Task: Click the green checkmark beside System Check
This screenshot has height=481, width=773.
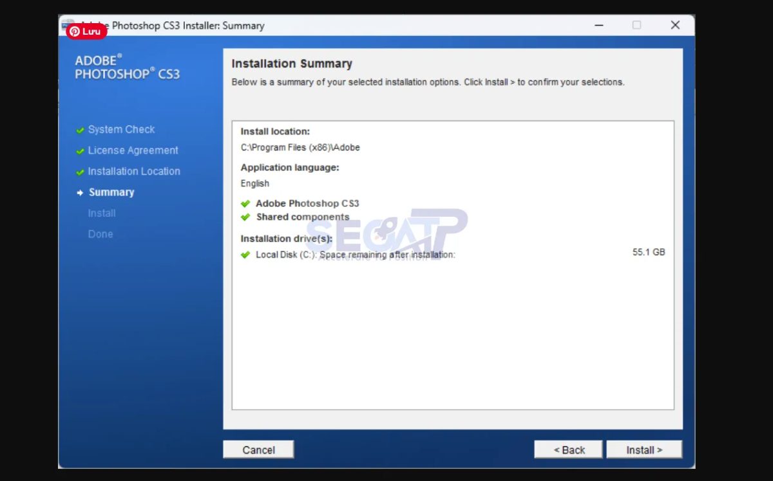Action: click(x=80, y=130)
